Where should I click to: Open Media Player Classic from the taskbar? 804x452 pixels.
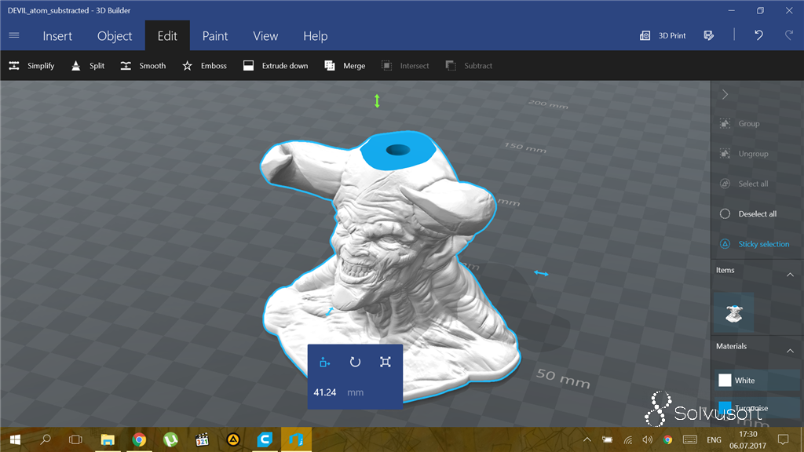click(x=202, y=439)
